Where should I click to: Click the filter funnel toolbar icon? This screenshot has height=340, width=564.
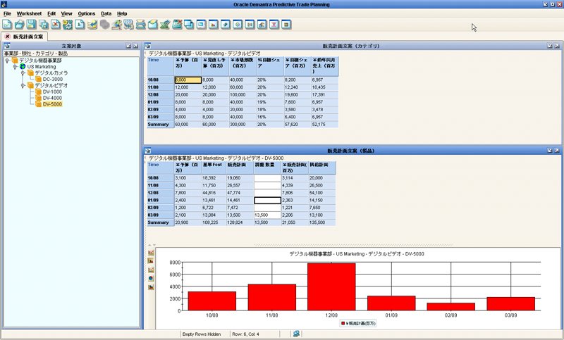pyautogui.click(x=274, y=25)
